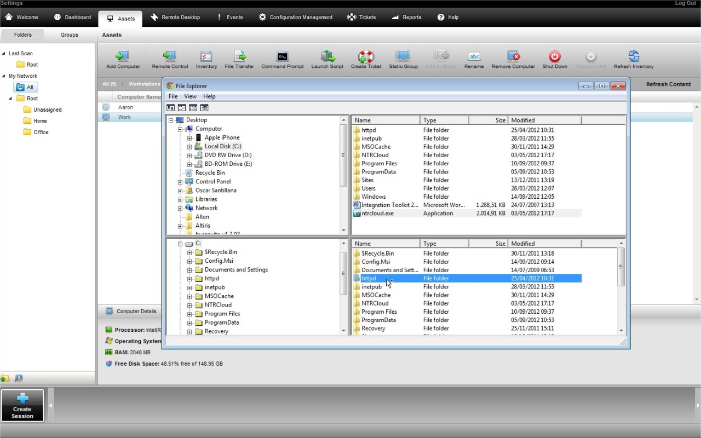Image resolution: width=701 pixels, height=438 pixels.
Task: Go to the Configuration Management tab
Action: 296,17
